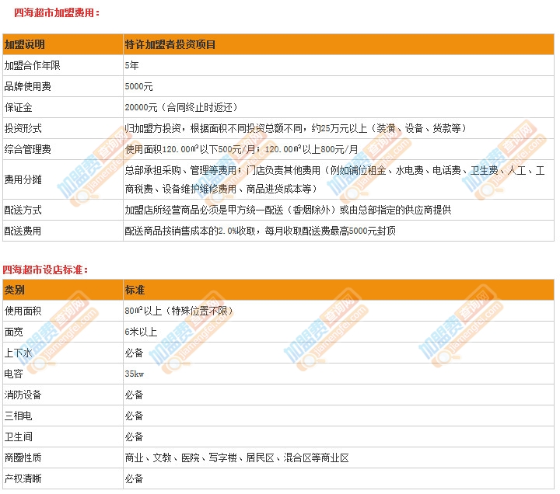This screenshot has width=560, height=494.
Task: Click 必备 in the 卫生间 row
Action: [135, 437]
